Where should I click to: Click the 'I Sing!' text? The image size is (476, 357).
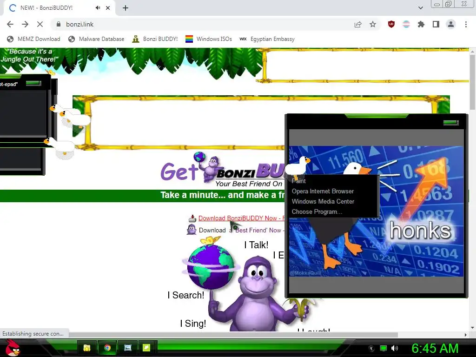point(193,324)
